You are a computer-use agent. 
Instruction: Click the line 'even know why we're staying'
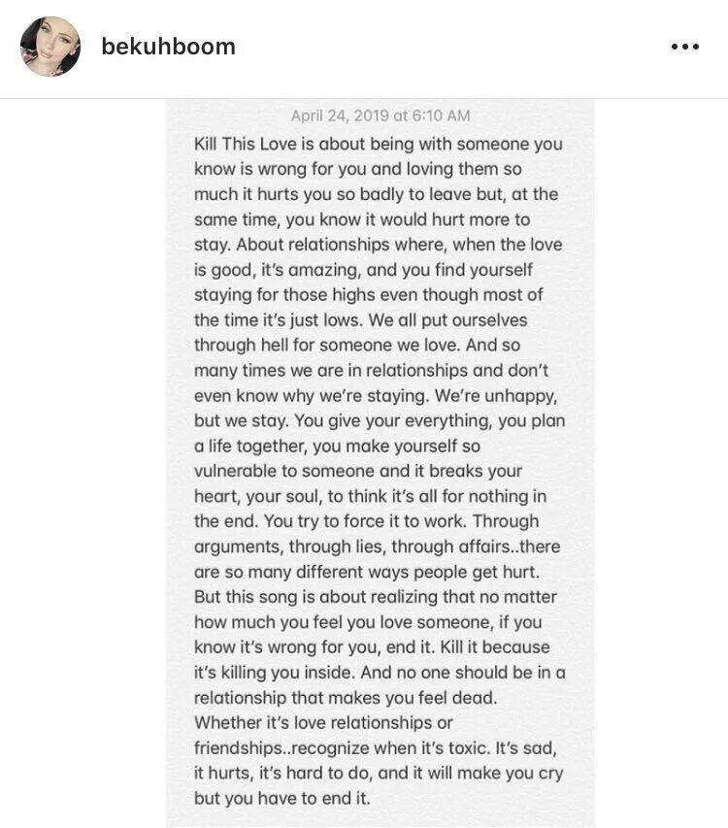tap(376, 395)
